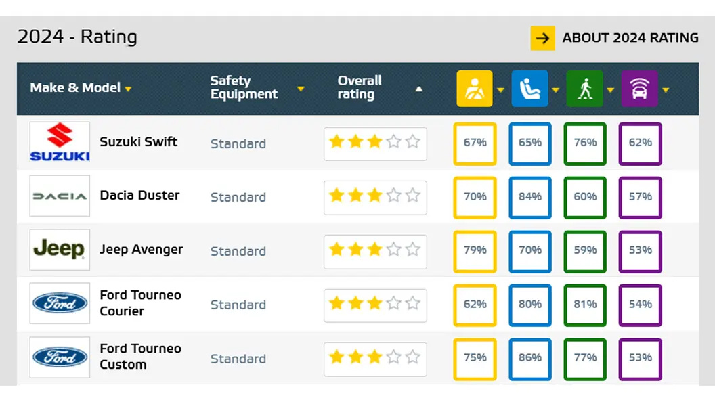Image resolution: width=715 pixels, height=402 pixels.
Task: Click the Dacia brand logo
Action: tap(60, 196)
